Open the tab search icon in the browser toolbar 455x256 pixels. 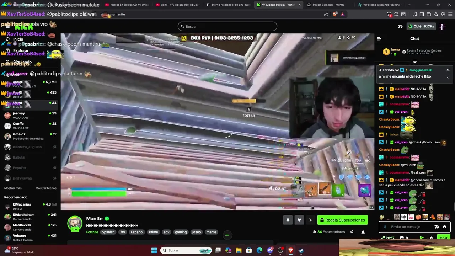[403, 14]
